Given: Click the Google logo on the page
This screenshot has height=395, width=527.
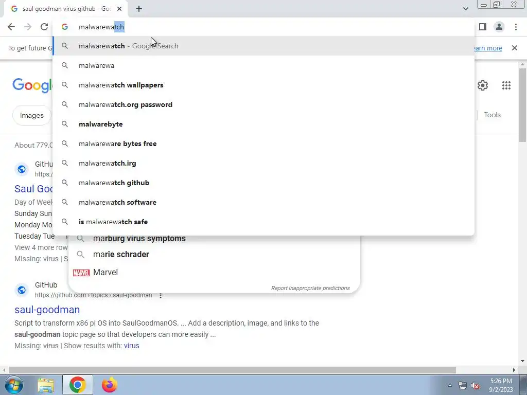Looking at the screenshot, I should click(32, 85).
